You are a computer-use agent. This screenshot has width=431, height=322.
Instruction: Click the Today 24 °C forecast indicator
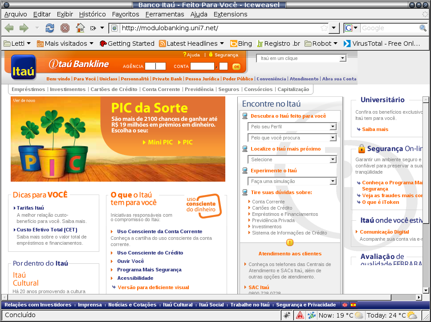(392, 315)
